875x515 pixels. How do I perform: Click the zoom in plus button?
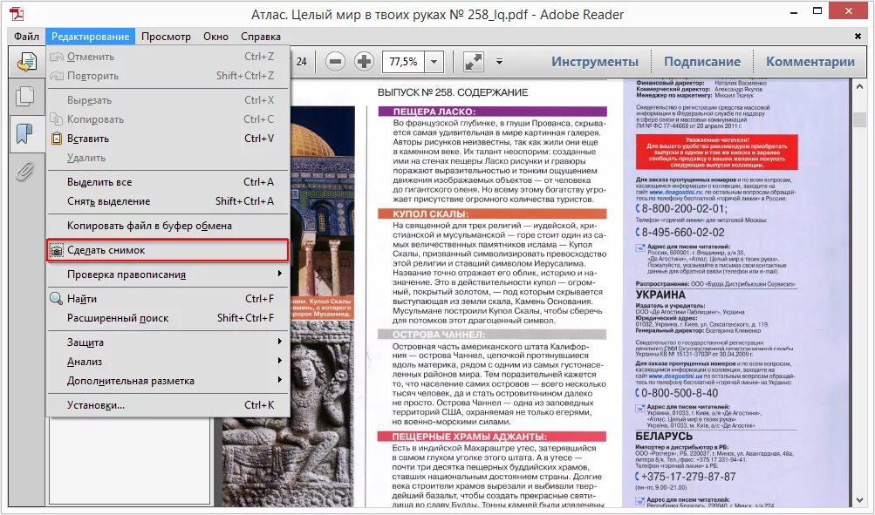point(364,61)
